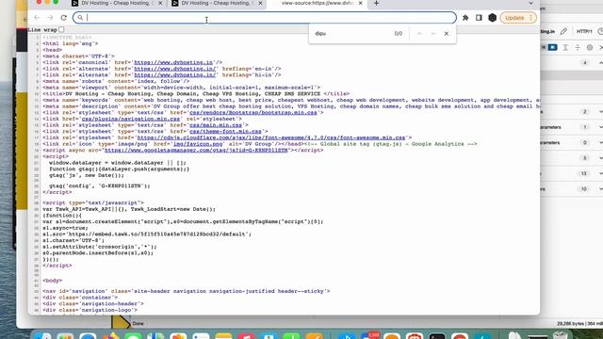The height and width of the screenshot is (339, 603).
Task: Click the embed.tawk.to s1.src source line
Action: click(147, 234)
